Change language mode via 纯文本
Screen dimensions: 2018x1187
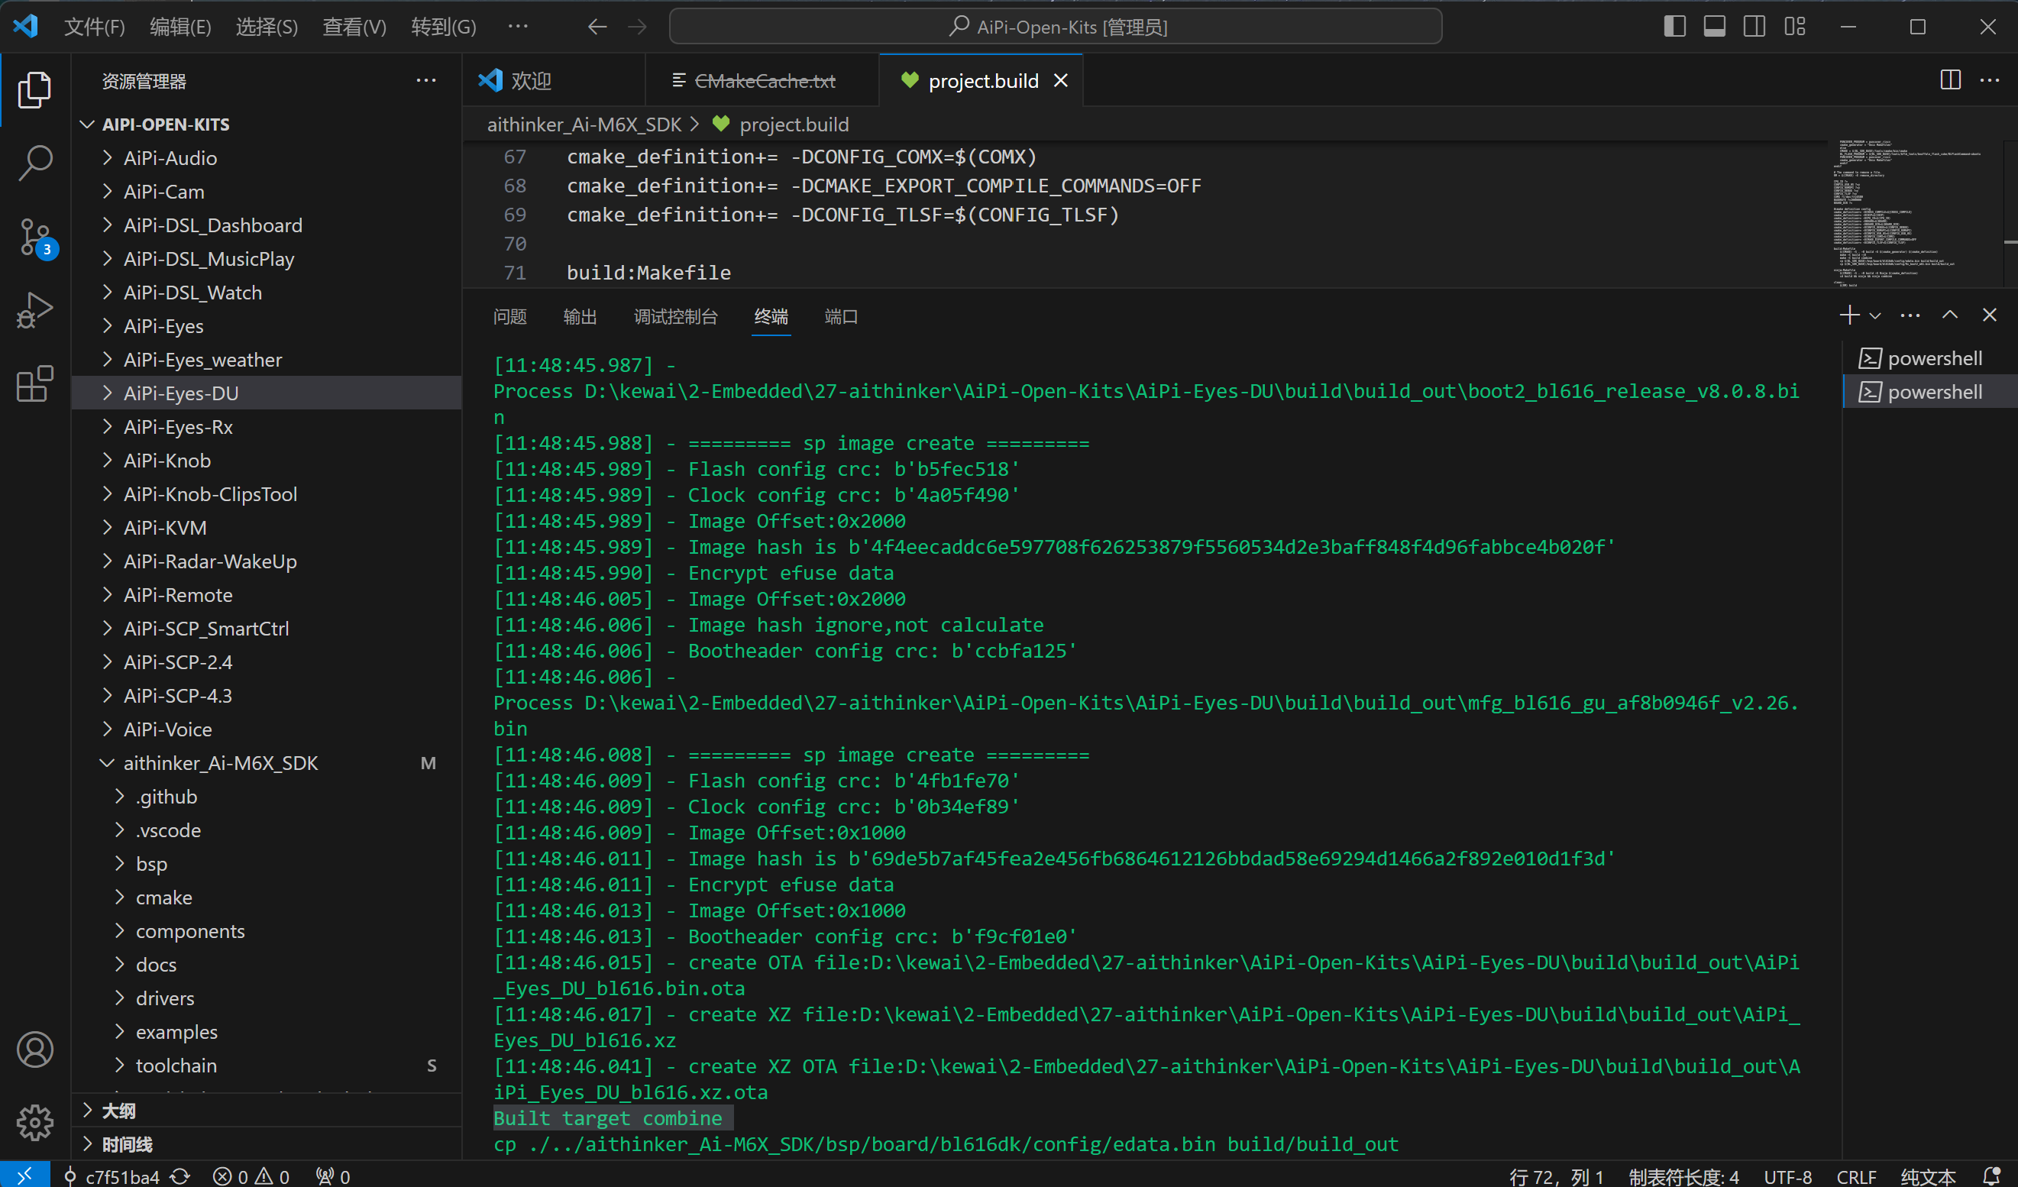(1928, 1176)
